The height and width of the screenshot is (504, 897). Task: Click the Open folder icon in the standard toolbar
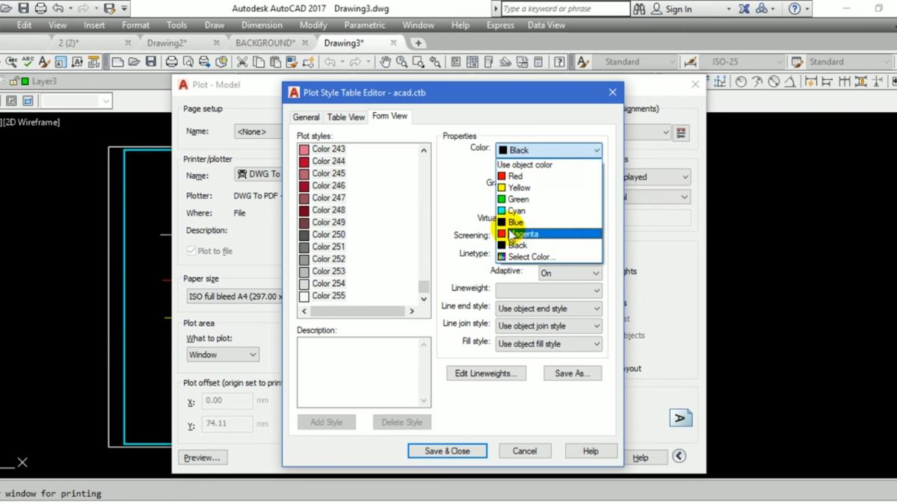(134, 62)
